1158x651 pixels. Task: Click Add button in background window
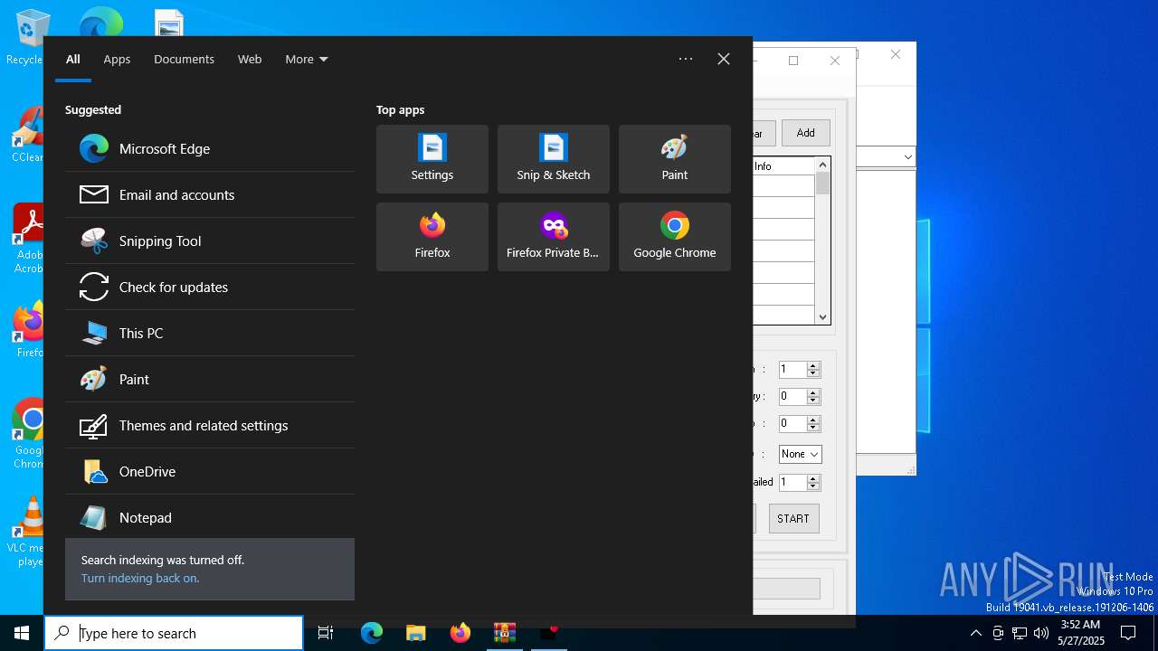pyautogui.click(x=805, y=133)
